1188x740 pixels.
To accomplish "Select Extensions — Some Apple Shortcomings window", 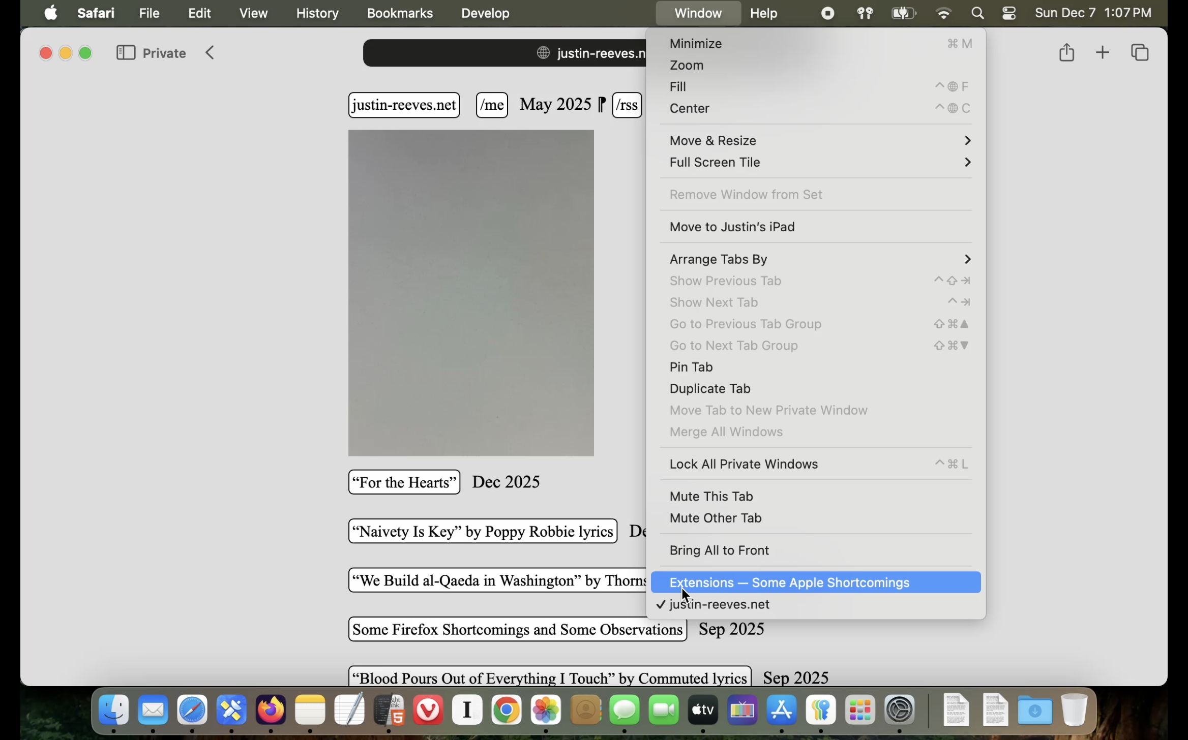I will (x=789, y=582).
